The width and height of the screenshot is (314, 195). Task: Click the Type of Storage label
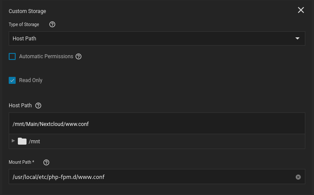click(24, 24)
